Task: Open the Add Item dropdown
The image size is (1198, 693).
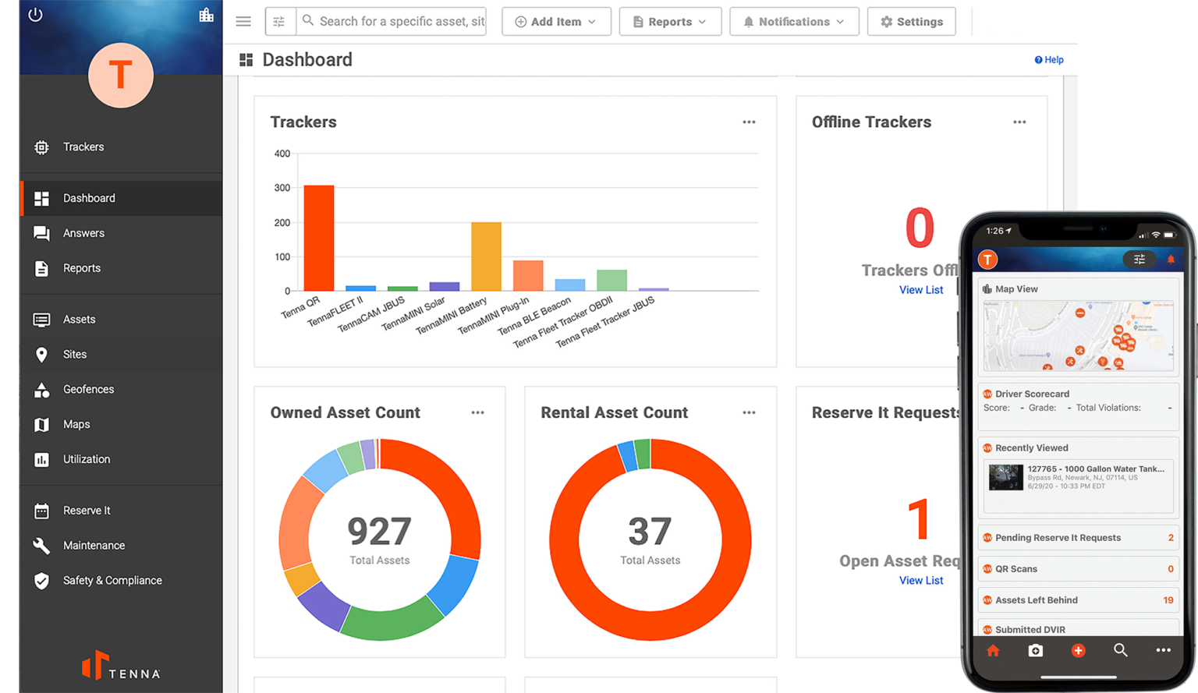Action: [x=556, y=21]
